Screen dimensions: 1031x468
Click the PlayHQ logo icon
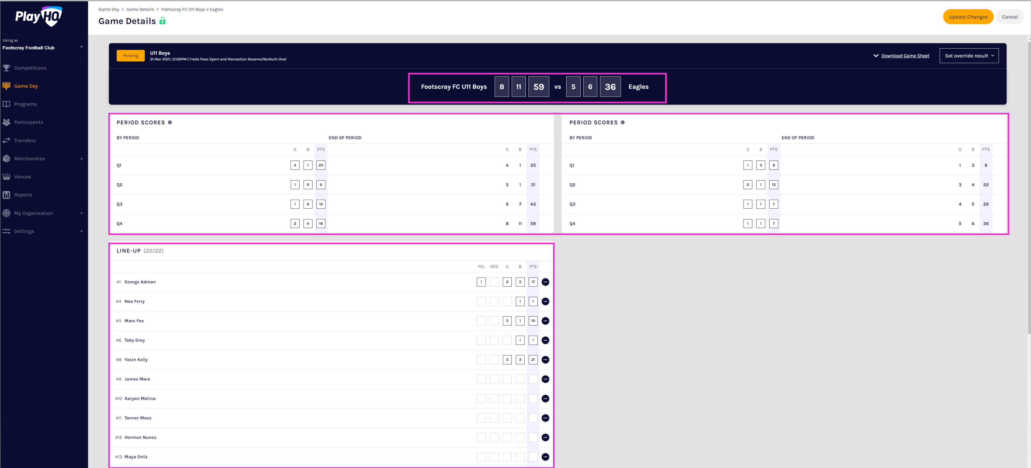click(x=37, y=17)
